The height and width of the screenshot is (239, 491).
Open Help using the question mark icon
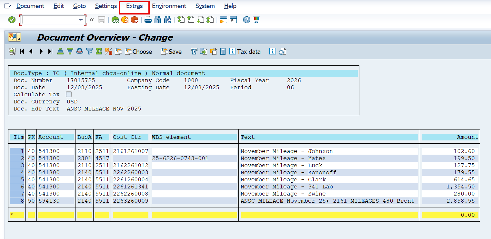pos(246,20)
